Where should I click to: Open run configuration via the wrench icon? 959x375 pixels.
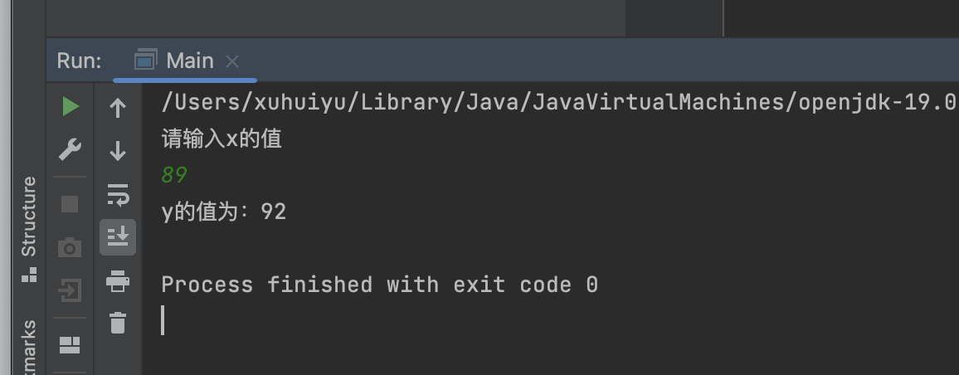(71, 150)
